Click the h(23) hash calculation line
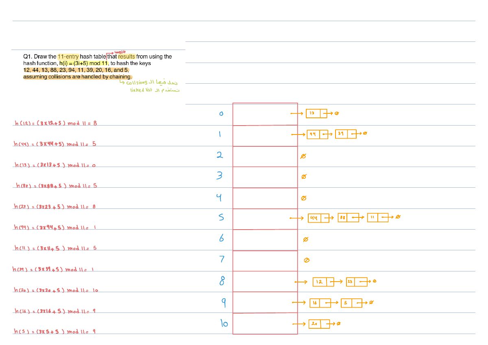Viewport: 488px width, 345px height. click(x=55, y=206)
